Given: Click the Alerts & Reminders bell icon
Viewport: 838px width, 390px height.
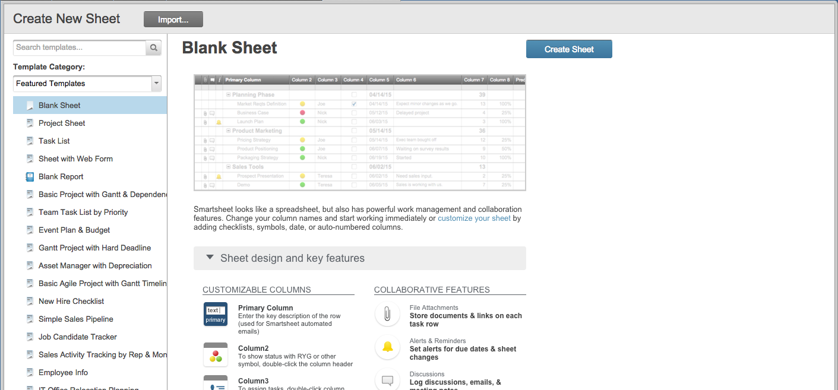Looking at the screenshot, I should point(387,347).
